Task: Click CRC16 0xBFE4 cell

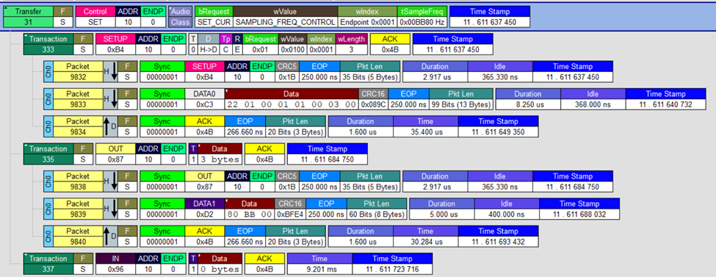Action: [x=290, y=209]
